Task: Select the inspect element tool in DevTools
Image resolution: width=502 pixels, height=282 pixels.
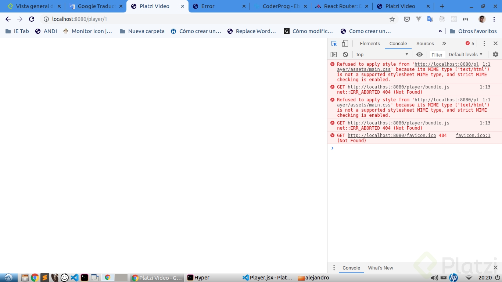Action: click(334, 43)
